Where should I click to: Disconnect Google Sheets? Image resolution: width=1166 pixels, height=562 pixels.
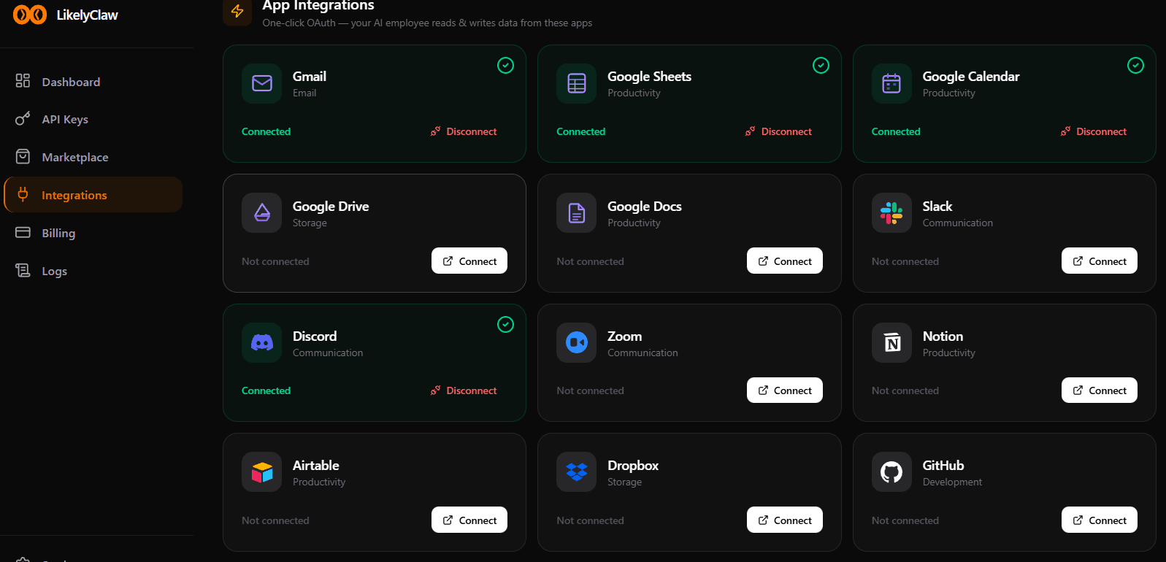click(778, 131)
